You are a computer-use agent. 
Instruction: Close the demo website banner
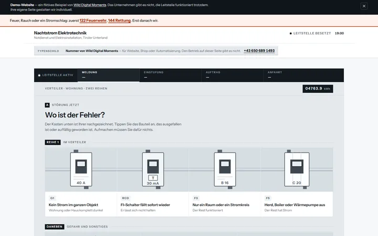364,6
